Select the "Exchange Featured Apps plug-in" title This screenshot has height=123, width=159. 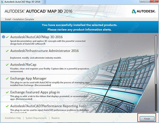(x=35, y=92)
